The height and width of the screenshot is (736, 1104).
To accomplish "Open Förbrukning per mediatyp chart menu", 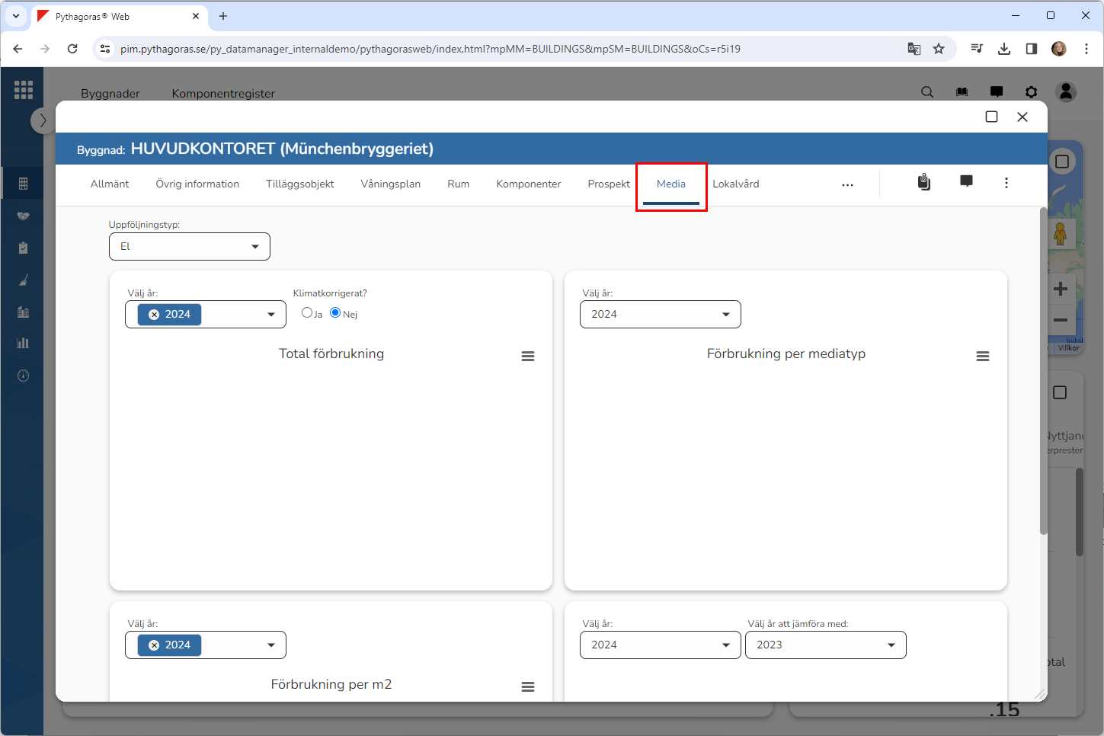I will (x=982, y=357).
